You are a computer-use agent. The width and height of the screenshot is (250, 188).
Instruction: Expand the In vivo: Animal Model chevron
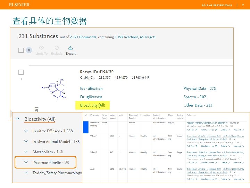tap(26, 141)
